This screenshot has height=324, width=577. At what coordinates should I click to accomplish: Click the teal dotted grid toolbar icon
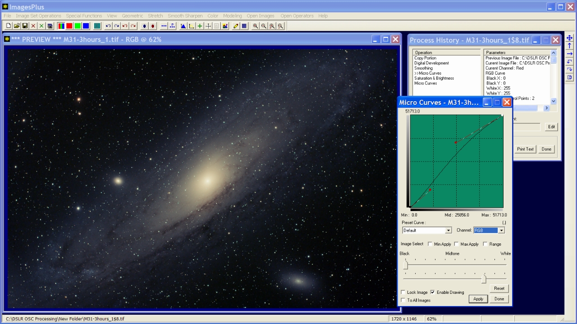[97, 26]
